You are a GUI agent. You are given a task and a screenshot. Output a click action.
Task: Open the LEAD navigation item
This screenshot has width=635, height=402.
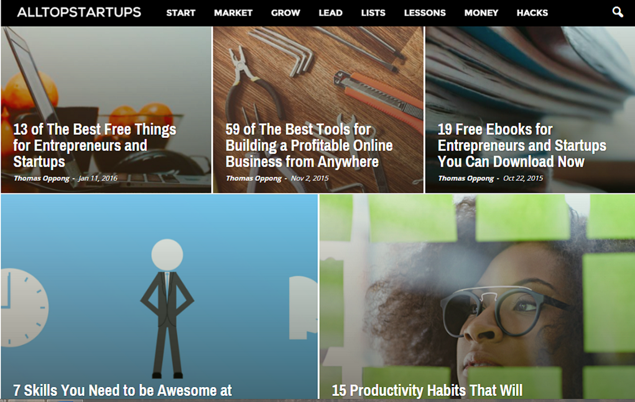[x=330, y=12]
